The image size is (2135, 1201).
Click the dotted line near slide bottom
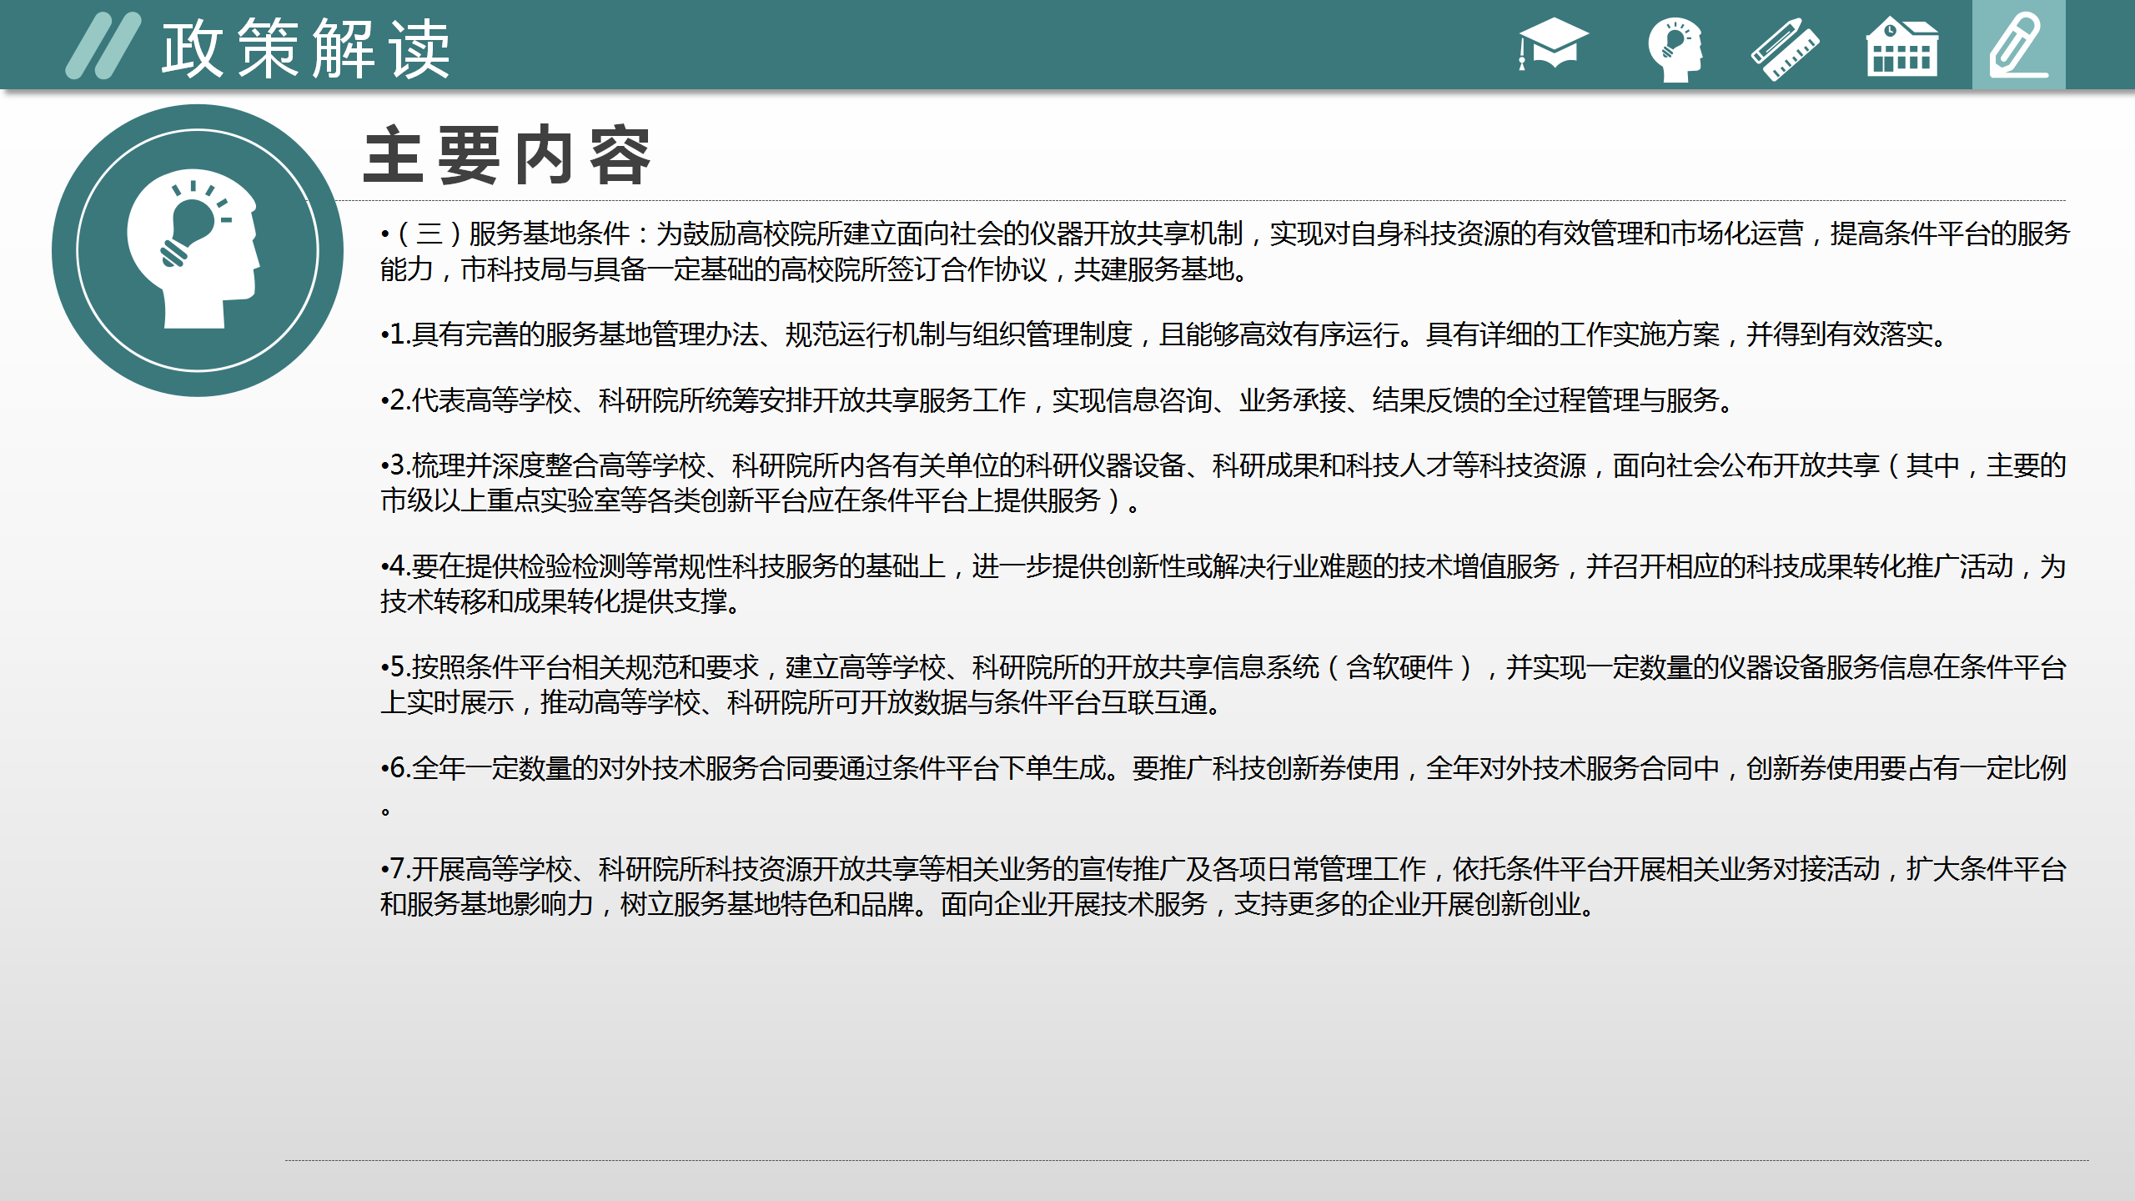click(x=1186, y=1160)
